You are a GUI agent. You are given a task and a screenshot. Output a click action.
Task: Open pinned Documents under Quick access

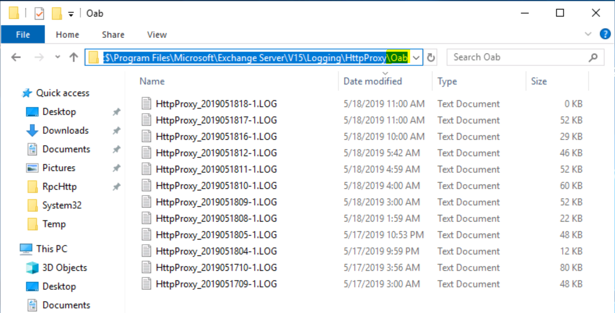pyautogui.click(x=66, y=149)
